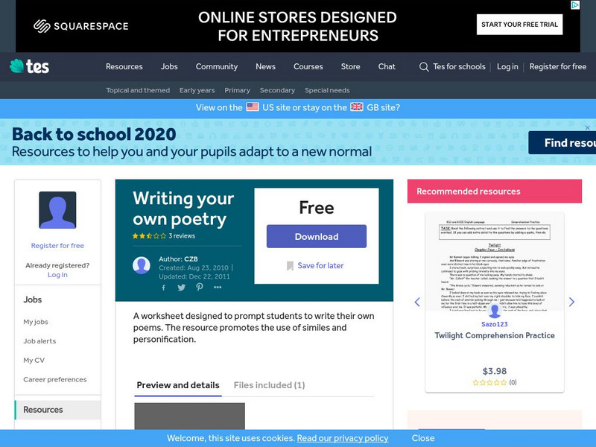Click Sazo123 author avatar
The height and width of the screenshot is (447, 596).
tap(495, 311)
